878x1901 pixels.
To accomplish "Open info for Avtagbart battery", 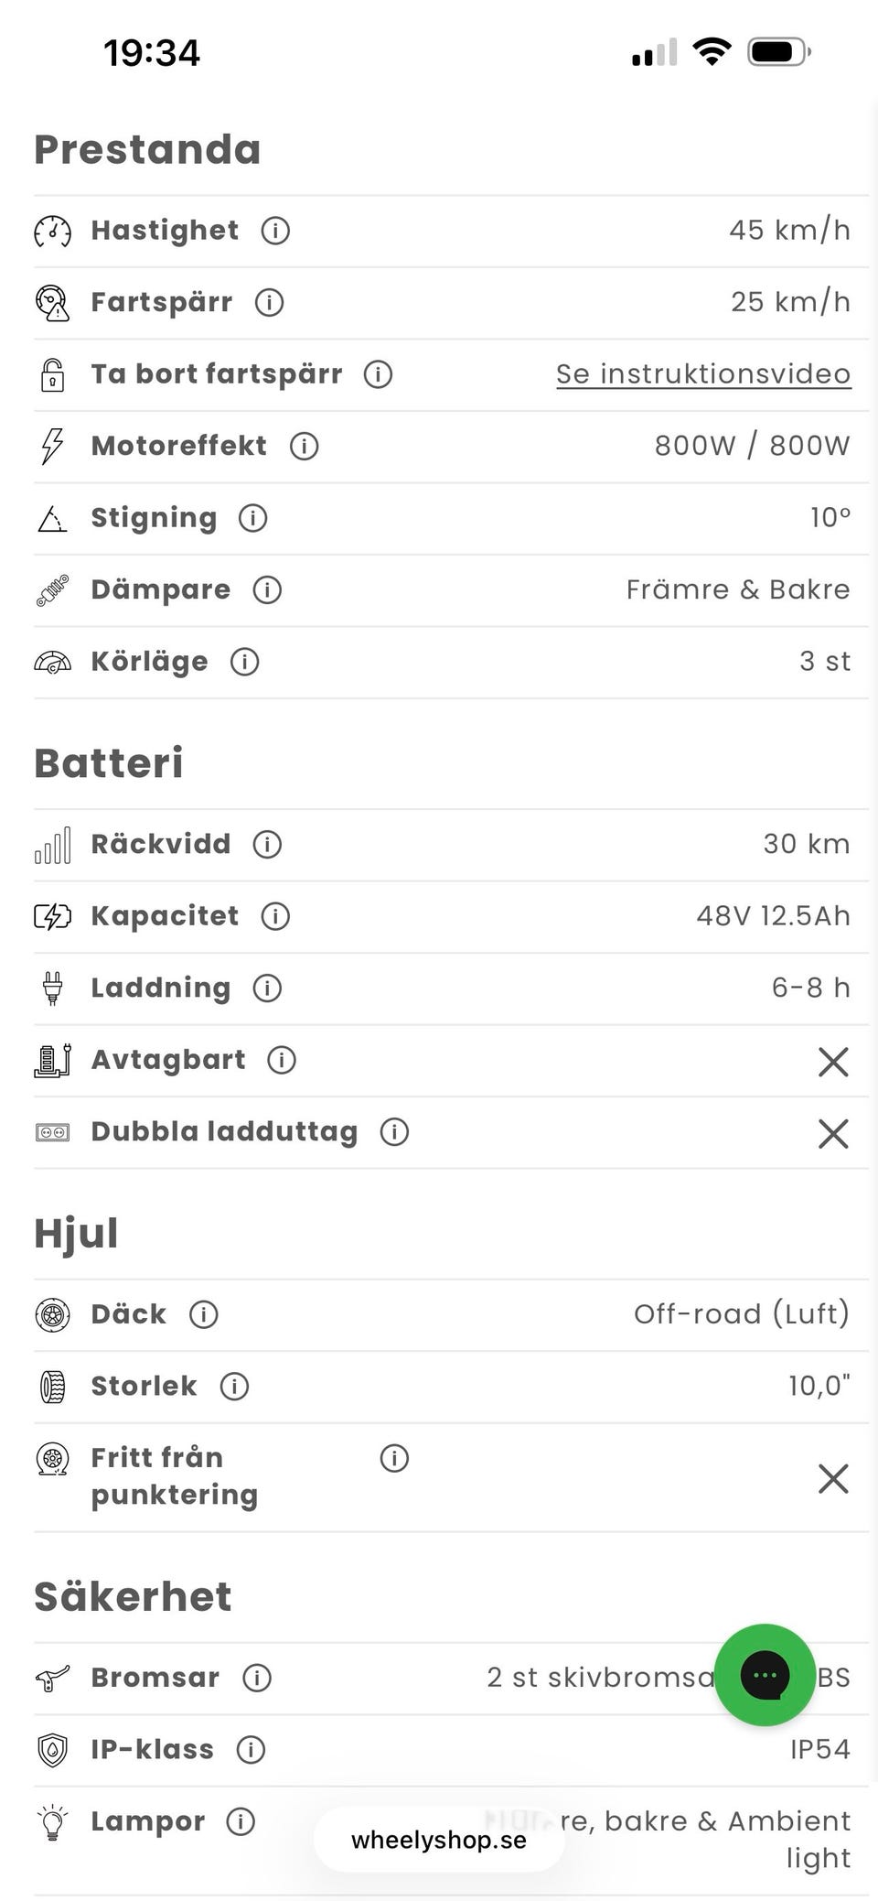I will [282, 1060].
